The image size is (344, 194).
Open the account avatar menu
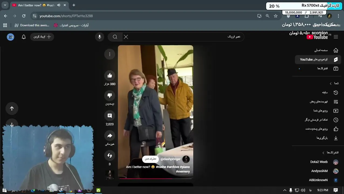[11, 37]
